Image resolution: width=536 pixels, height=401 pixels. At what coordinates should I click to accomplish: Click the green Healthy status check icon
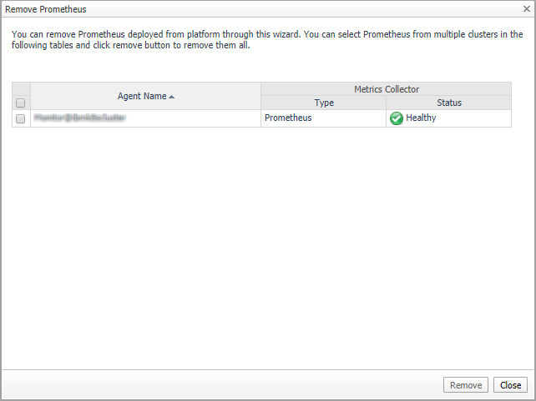coord(397,118)
